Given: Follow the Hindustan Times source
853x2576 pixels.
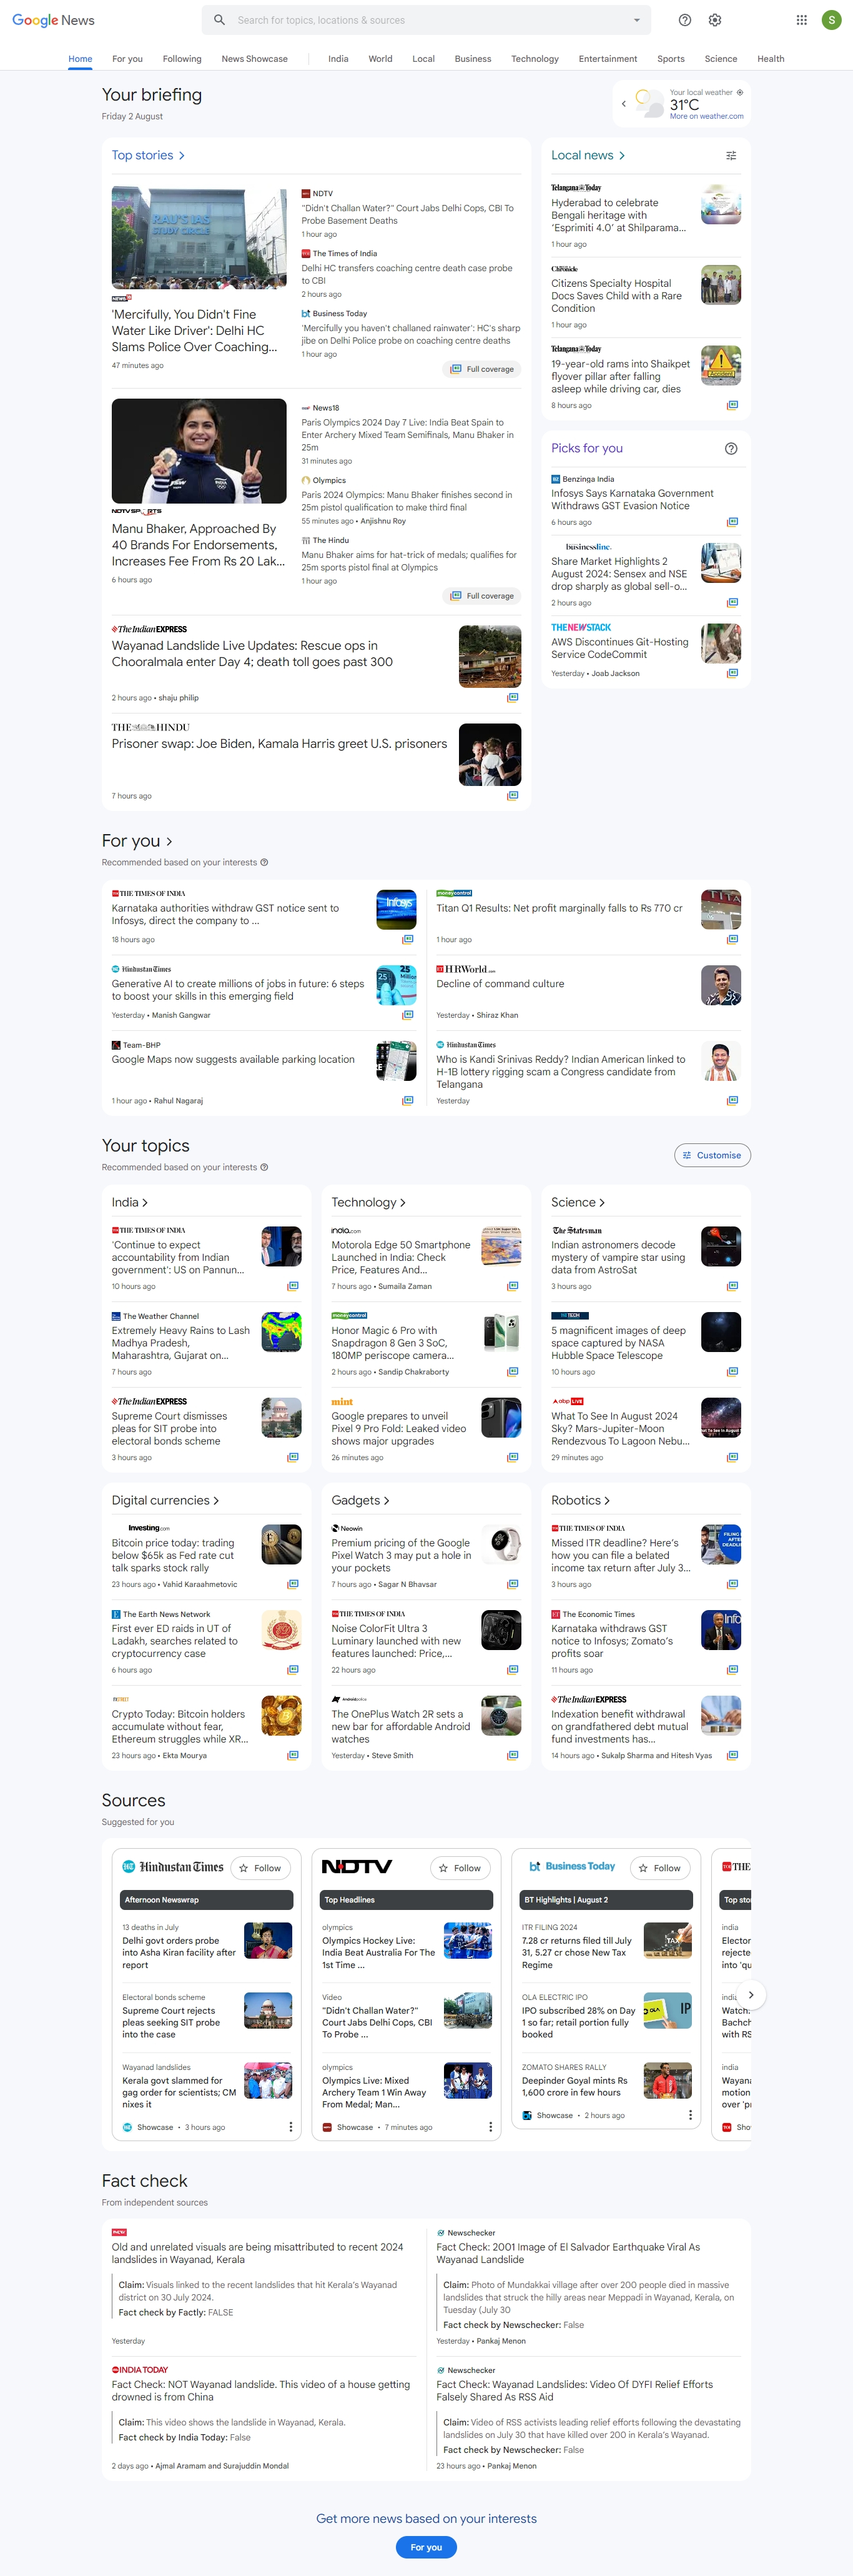Looking at the screenshot, I should coord(260,1868).
